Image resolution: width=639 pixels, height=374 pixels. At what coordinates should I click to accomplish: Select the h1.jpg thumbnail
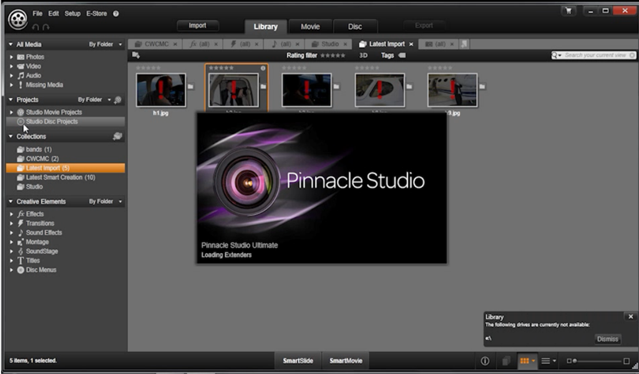tap(161, 90)
